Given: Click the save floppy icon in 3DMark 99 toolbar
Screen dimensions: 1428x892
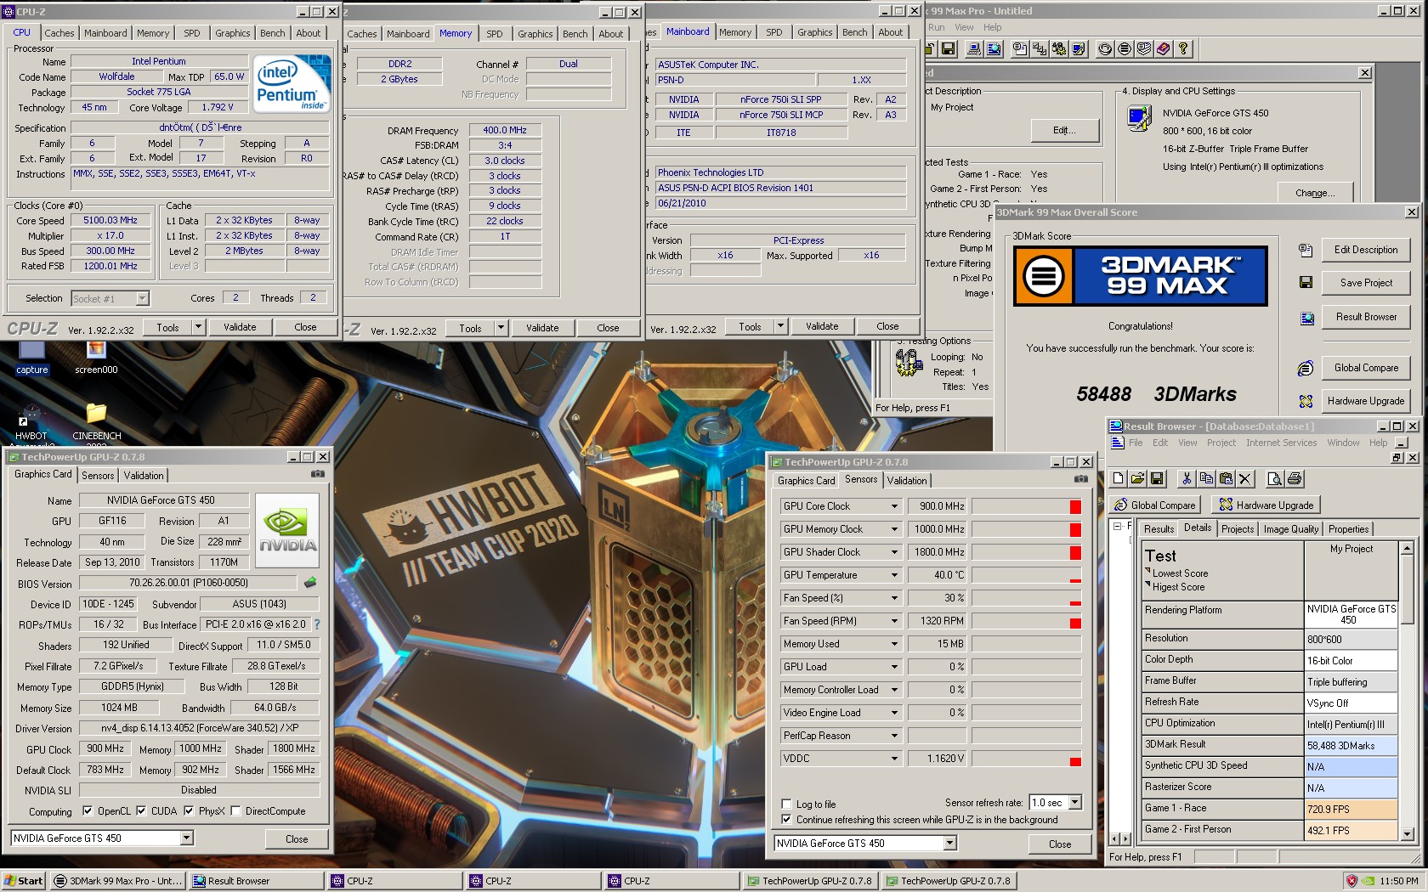Looking at the screenshot, I should 949,49.
